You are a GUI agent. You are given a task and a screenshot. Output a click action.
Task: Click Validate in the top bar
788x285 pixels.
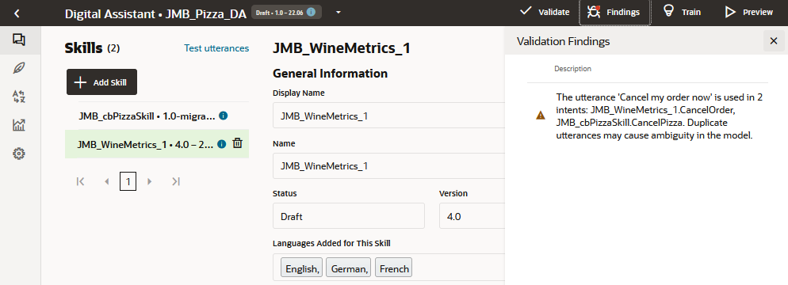click(545, 12)
